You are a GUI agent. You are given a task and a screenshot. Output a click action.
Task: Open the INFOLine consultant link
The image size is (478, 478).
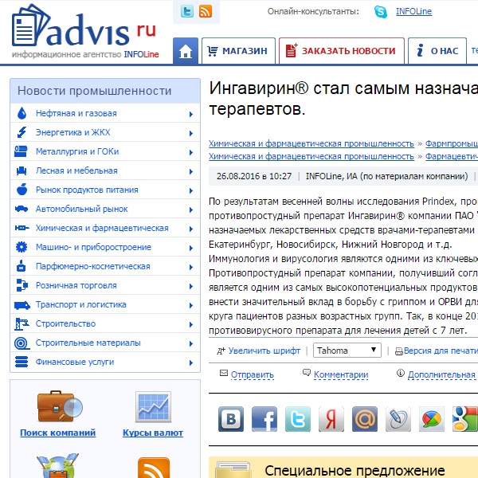[413, 12]
